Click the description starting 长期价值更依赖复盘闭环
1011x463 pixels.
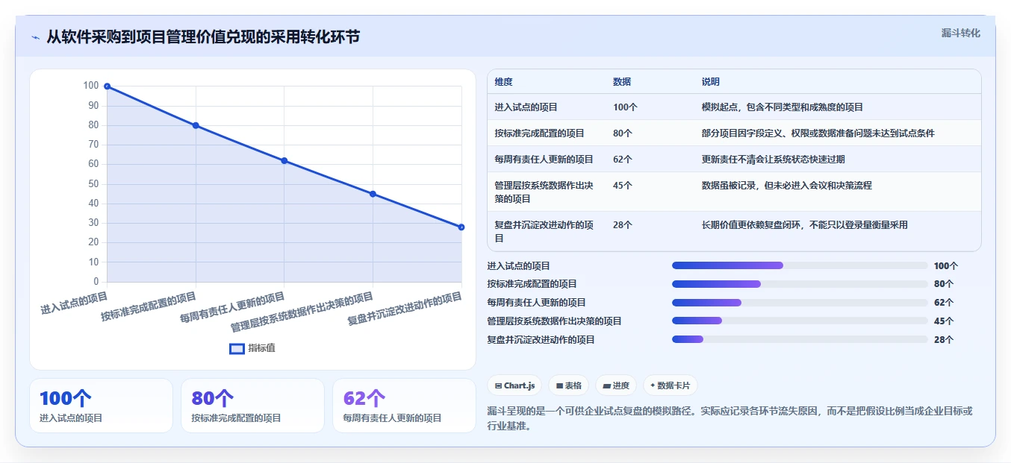tap(804, 225)
